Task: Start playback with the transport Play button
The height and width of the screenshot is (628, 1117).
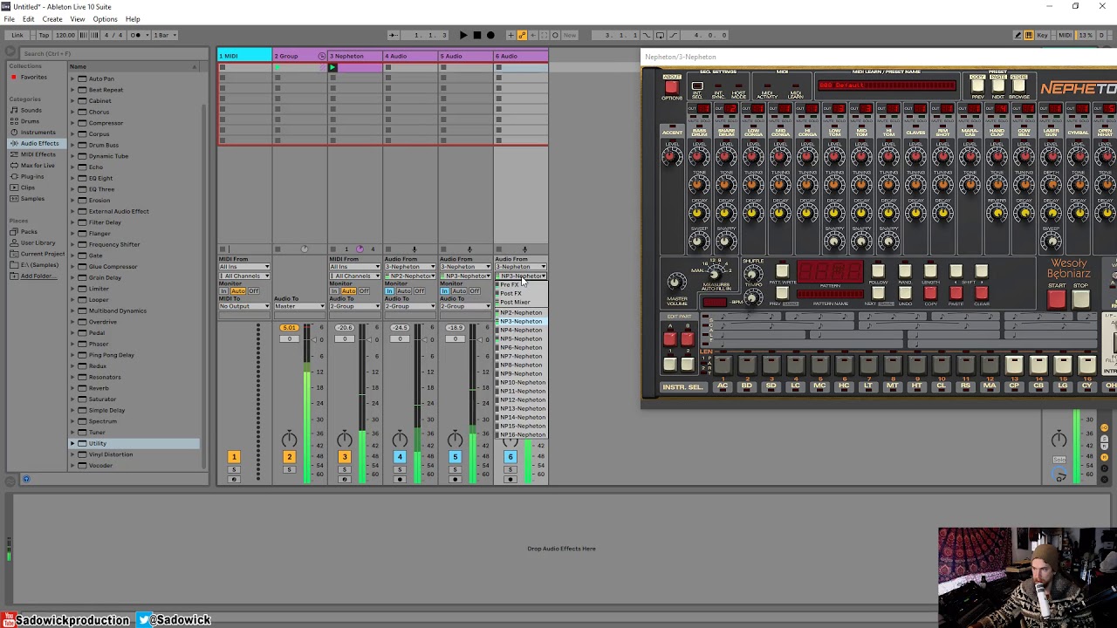Action: pos(463,35)
